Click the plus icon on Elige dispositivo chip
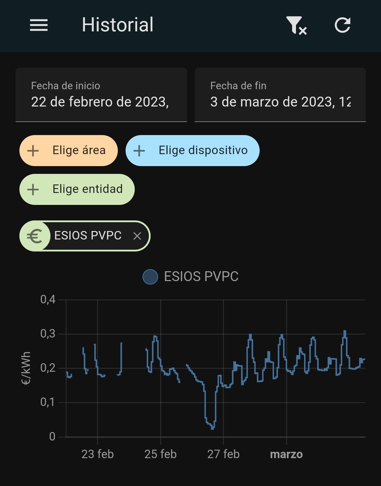 coord(139,151)
